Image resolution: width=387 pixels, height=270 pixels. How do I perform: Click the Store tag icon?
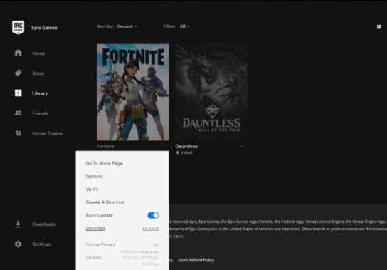tap(18, 73)
